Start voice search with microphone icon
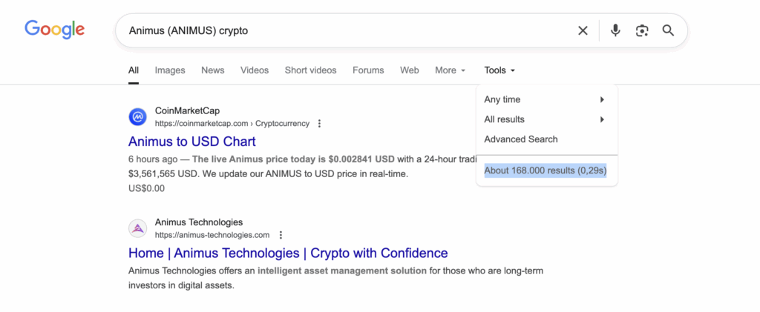Screen dimensions: 760x312 coord(615,30)
